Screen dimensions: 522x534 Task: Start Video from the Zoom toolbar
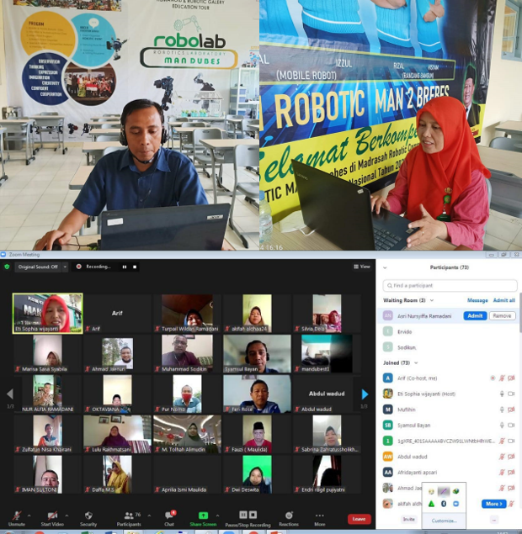[52, 518]
